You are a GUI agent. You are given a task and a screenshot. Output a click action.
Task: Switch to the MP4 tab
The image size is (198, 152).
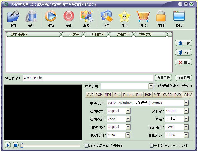tap(108, 95)
